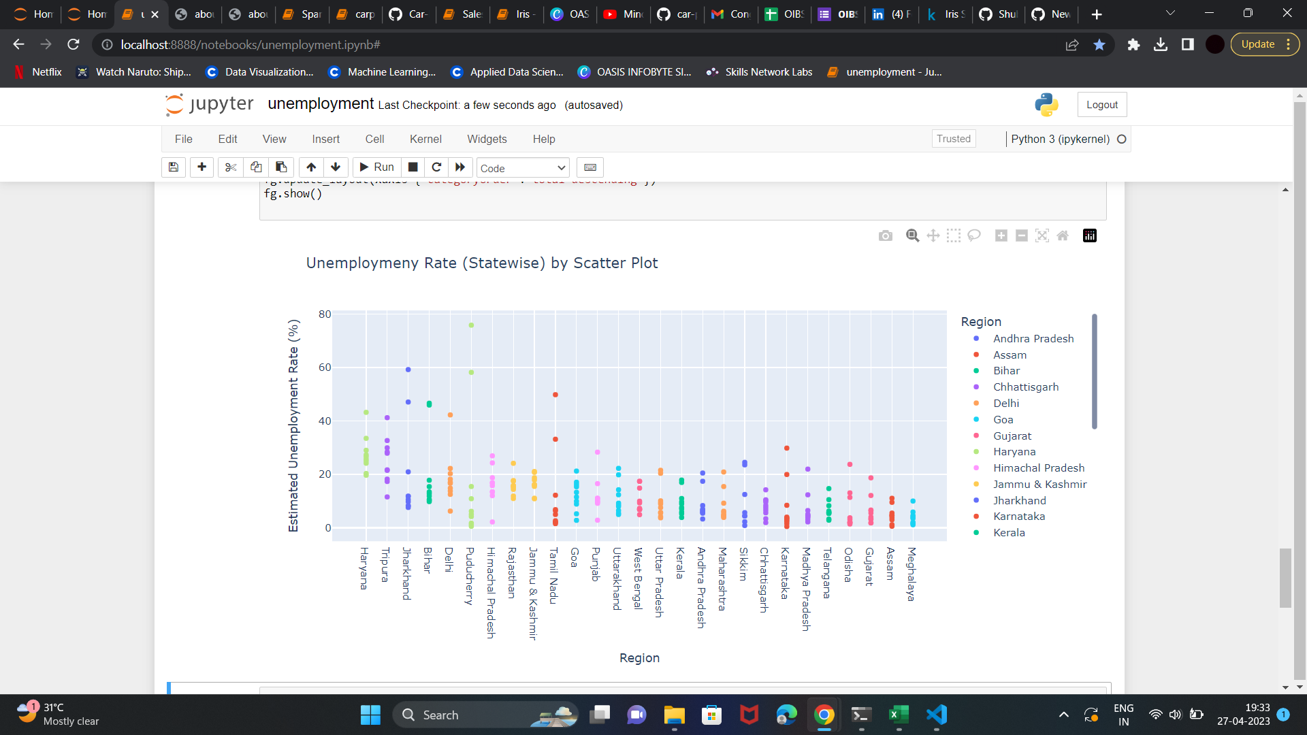1307x735 pixels.
Task: Choose Lasso Select in the plot modebar
Action: point(974,235)
